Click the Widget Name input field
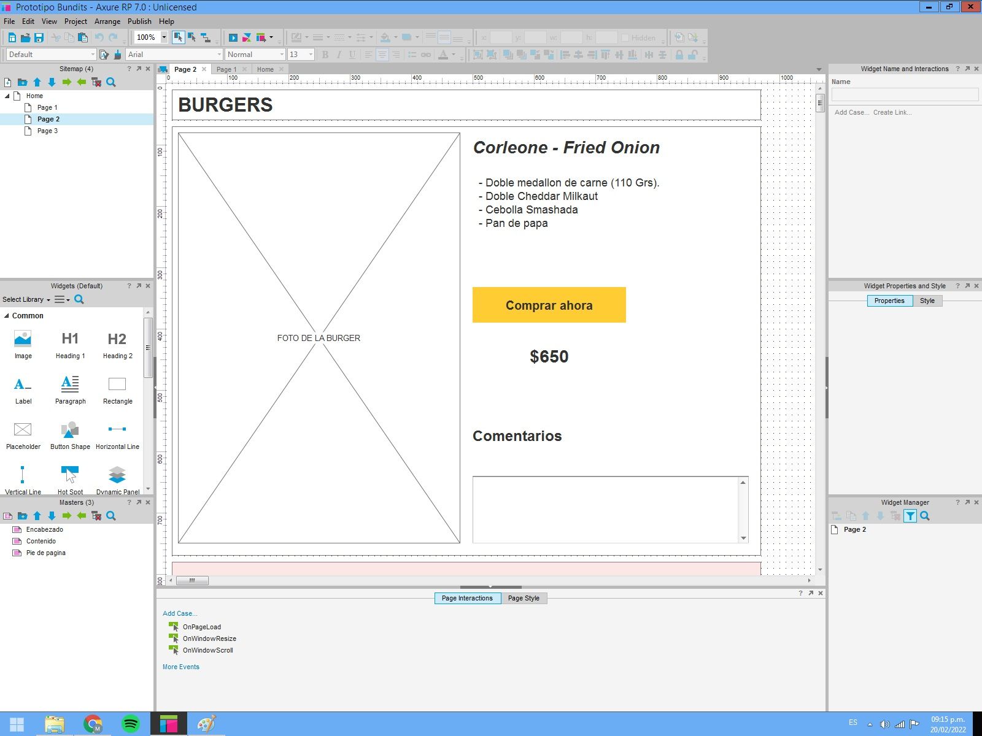 coord(905,94)
